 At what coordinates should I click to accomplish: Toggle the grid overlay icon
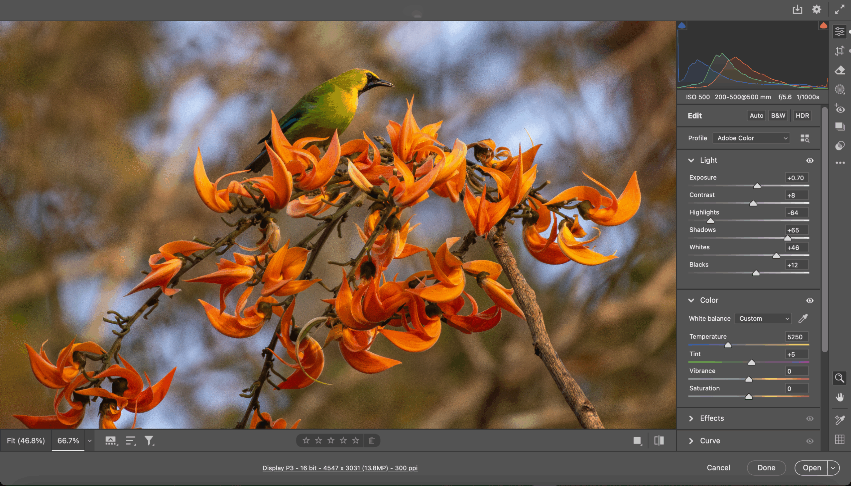pos(840,440)
